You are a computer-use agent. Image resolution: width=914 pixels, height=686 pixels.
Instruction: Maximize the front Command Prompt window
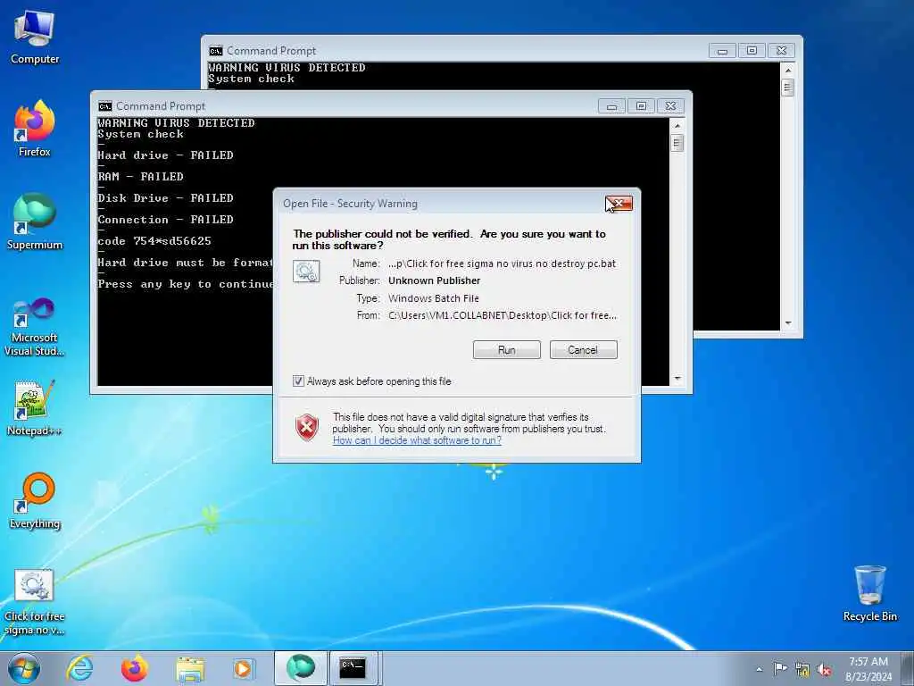coord(641,106)
